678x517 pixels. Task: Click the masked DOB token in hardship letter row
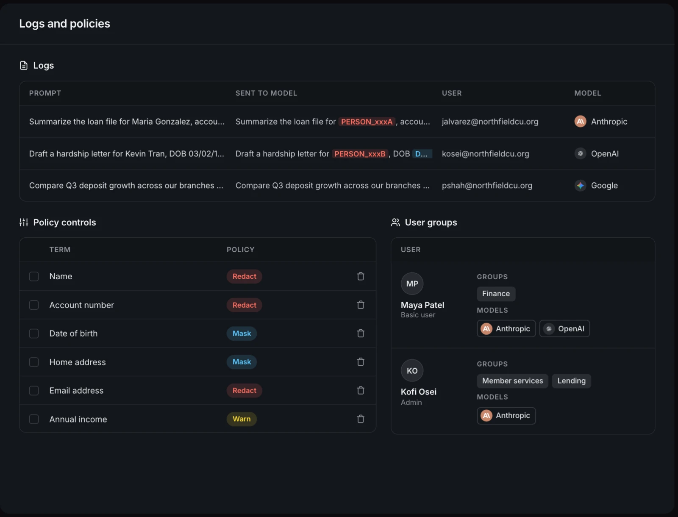tap(422, 154)
